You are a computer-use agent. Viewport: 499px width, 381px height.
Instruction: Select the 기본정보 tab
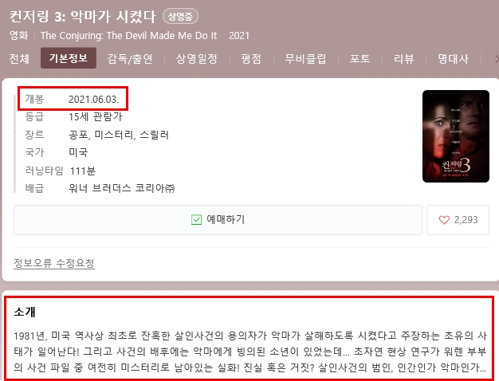click(x=69, y=58)
